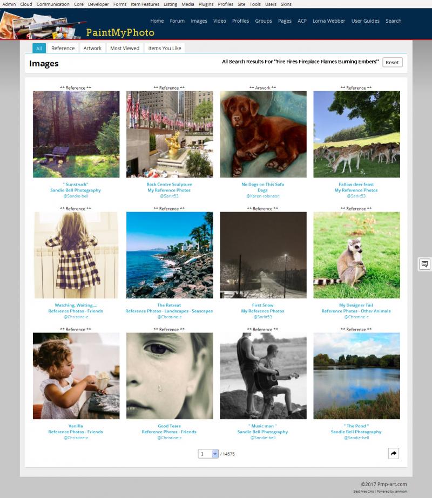Open the page number dropdown
Image resolution: width=432 pixels, height=498 pixels.
click(208, 454)
